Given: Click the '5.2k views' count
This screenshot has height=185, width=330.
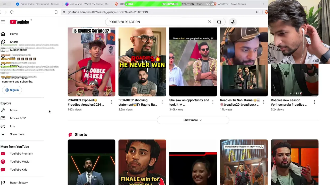Looking at the screenshot, I should tap(277, 109).
